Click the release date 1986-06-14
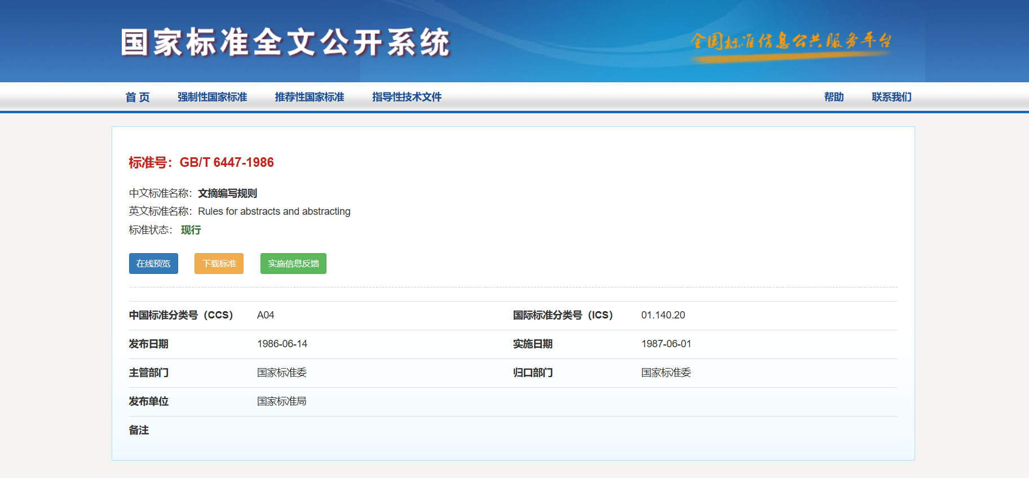The width and height of the screenshot is (1029, 478). pos(282,344)
